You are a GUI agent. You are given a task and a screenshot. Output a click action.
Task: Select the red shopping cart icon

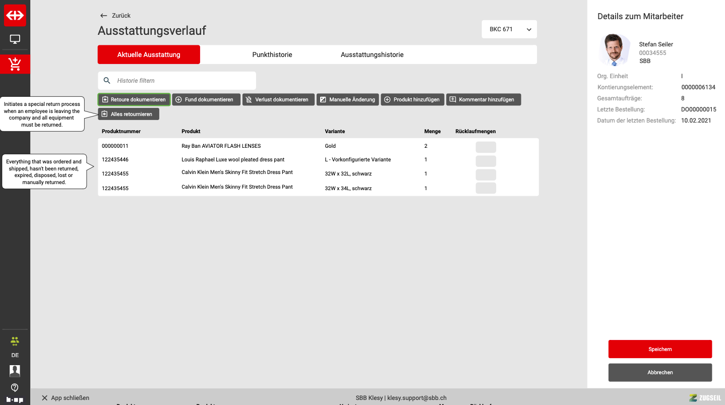[x=15, y=64]
